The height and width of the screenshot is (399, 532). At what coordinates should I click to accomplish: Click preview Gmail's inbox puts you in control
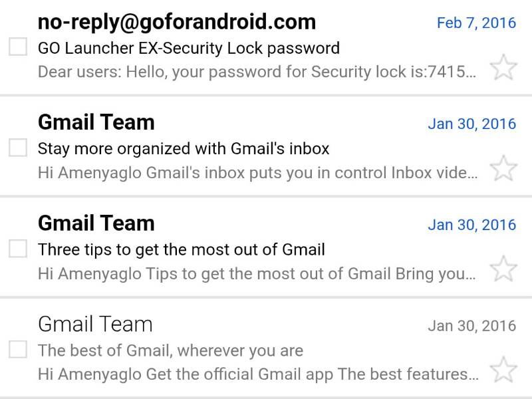pyautogui.click(x=257, y=173)
